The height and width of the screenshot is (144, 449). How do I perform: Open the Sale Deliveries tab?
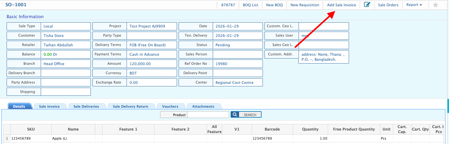click(86, 106)
